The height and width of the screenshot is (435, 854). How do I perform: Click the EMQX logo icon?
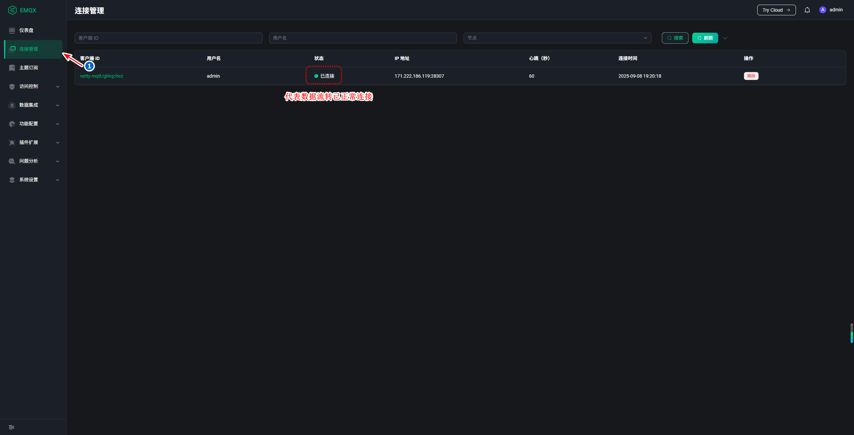[12, 10]
